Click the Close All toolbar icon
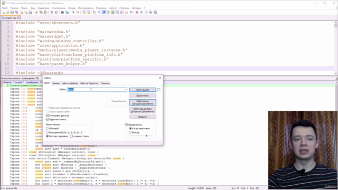Image resolution: width=338 pixels, height=190 pixels. click(26, 12)
